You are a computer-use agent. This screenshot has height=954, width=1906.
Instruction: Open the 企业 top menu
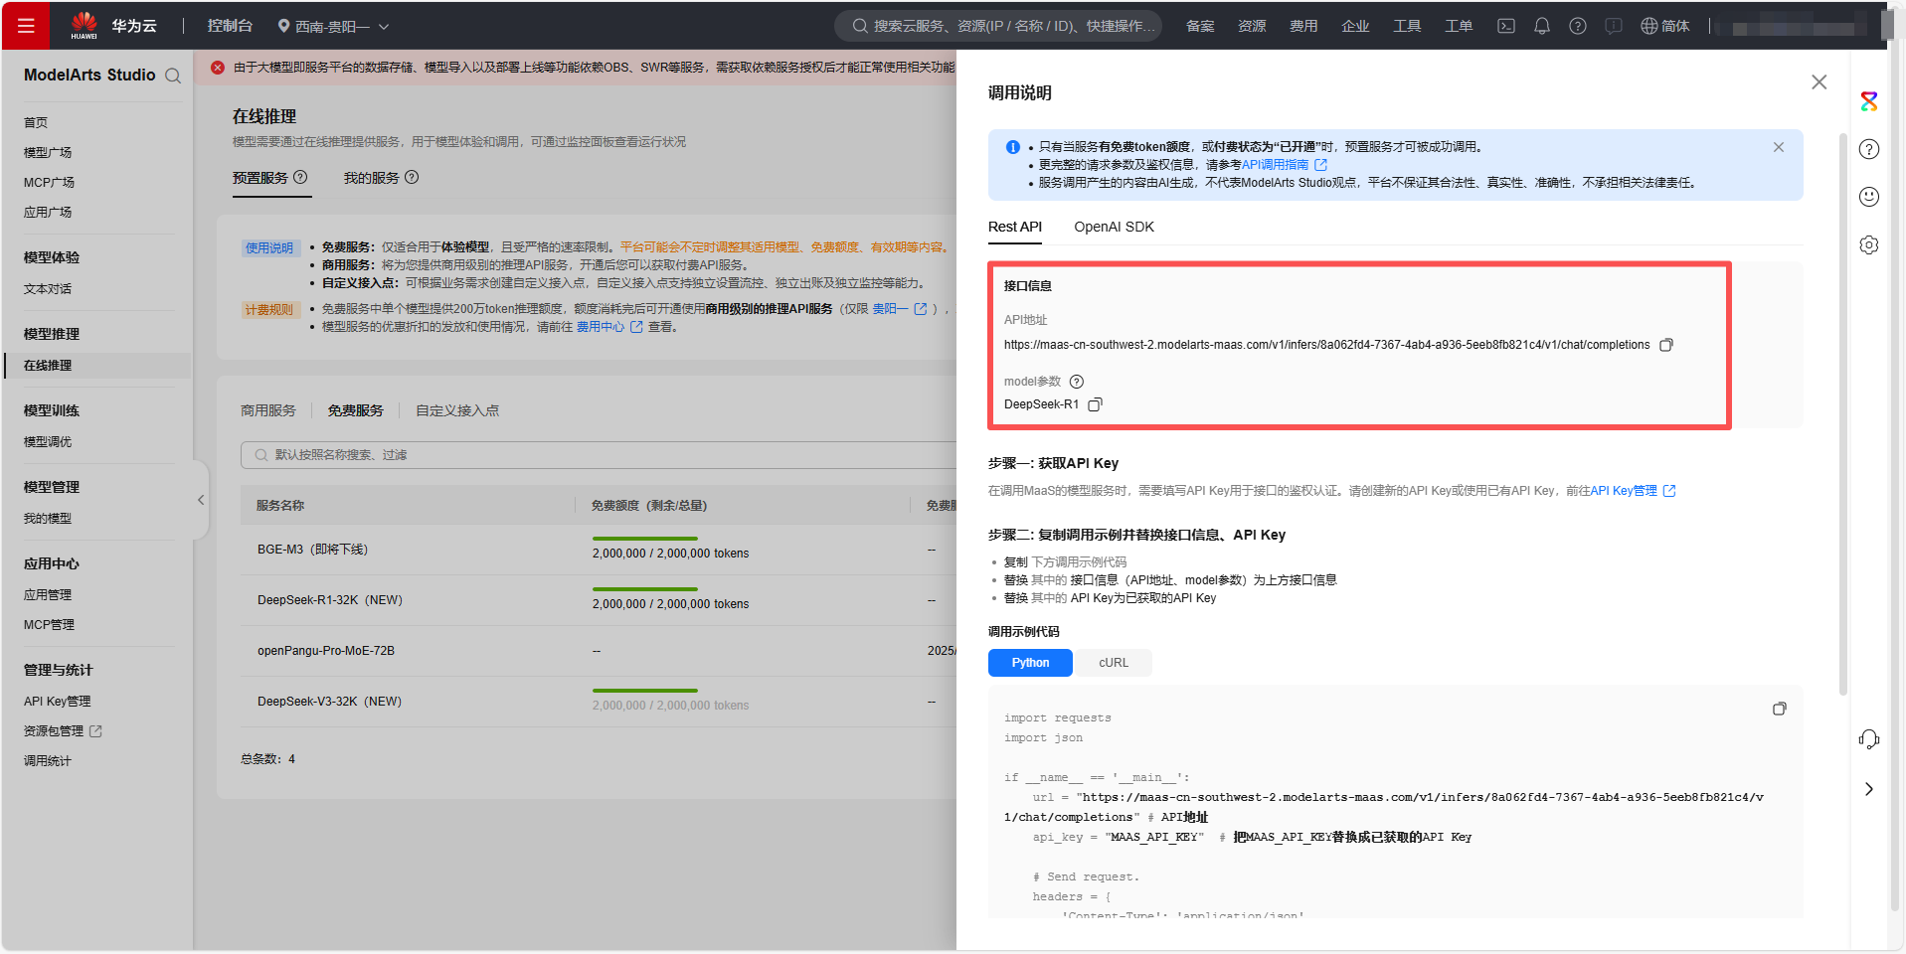coord(1355,26)
